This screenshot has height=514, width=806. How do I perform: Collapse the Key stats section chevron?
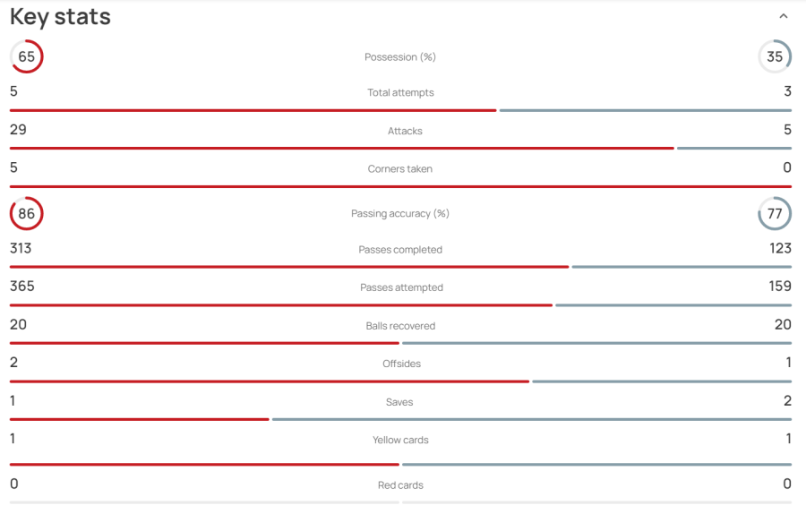tap(783, 16)
